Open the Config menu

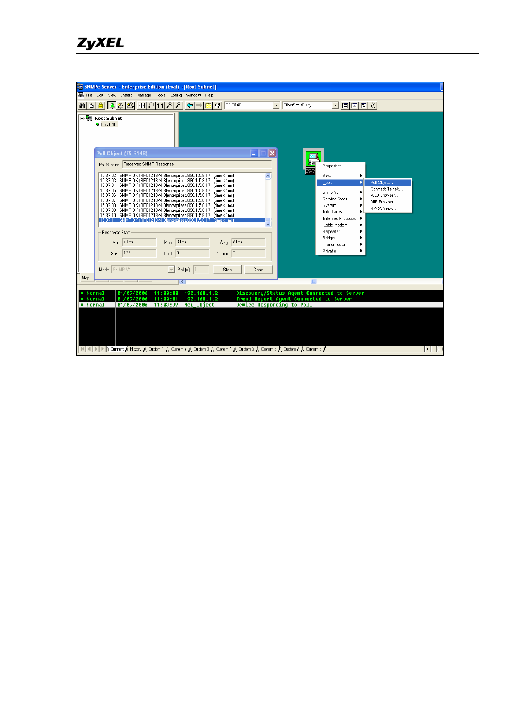[176, 95]
